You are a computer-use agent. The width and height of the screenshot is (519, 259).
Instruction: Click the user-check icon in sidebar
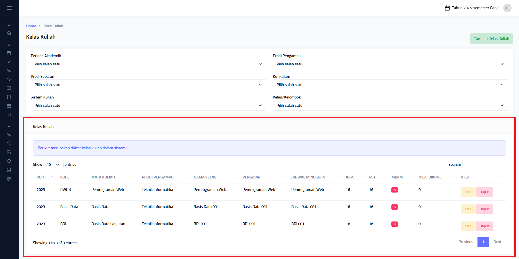click(x=9, y=79)
